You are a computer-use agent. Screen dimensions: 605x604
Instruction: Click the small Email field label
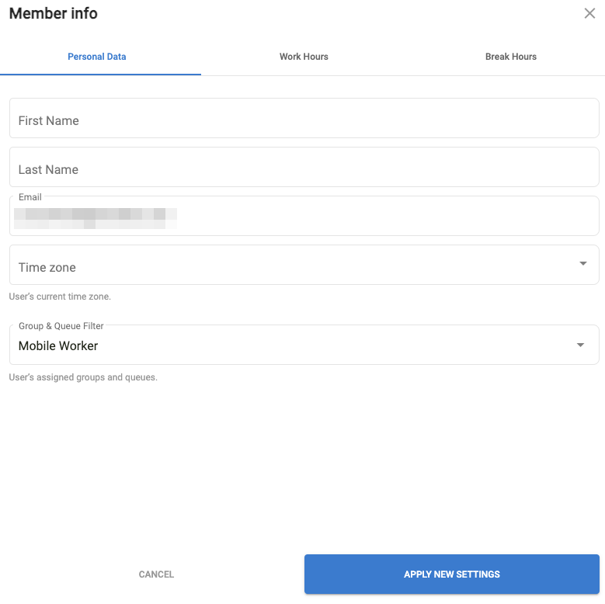click(30, 197)
